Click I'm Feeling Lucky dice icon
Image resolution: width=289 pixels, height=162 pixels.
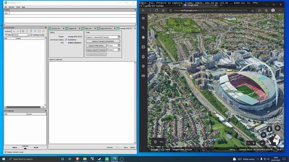tap(143, 47)
